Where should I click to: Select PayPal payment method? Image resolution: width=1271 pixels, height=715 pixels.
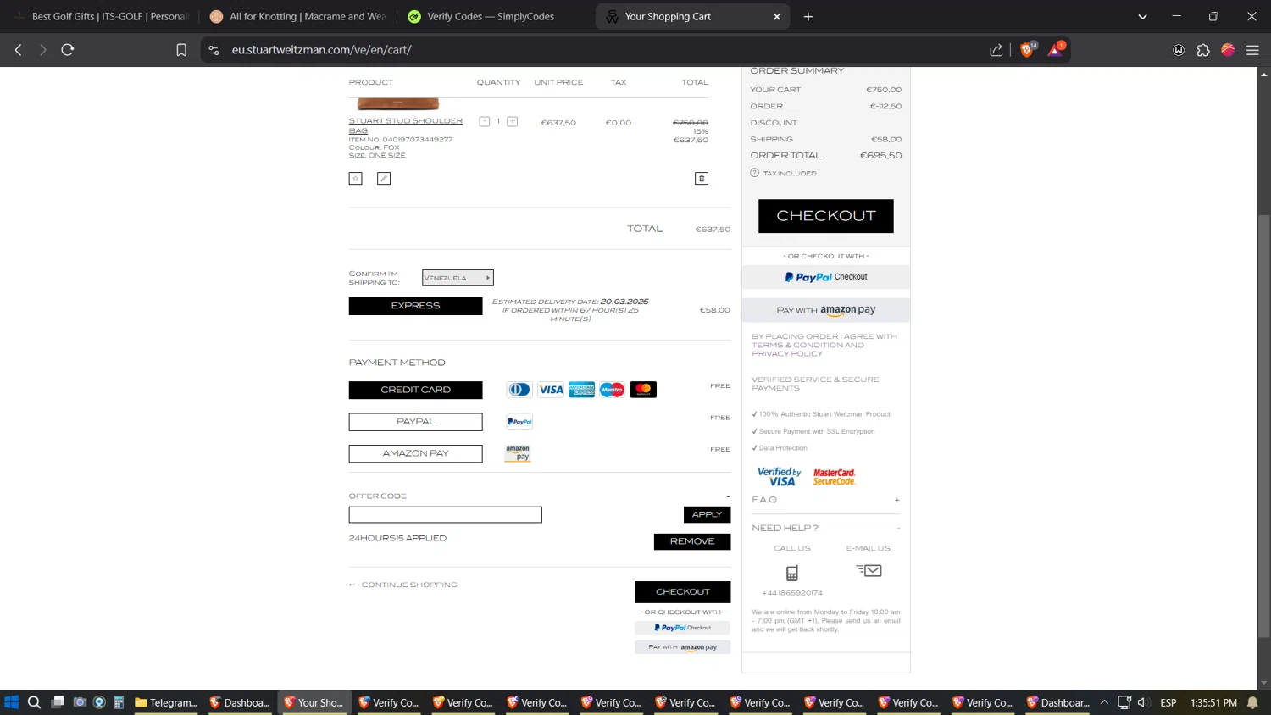[415, 421]
